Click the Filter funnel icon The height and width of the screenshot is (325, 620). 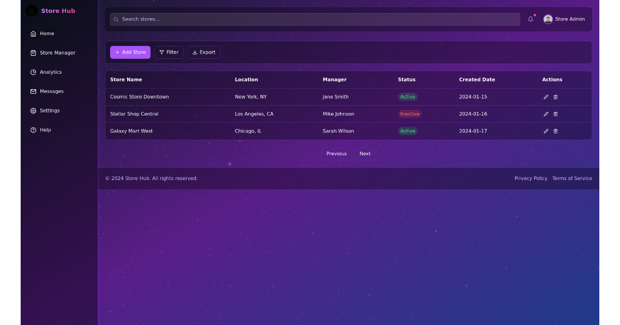(162, 52)
